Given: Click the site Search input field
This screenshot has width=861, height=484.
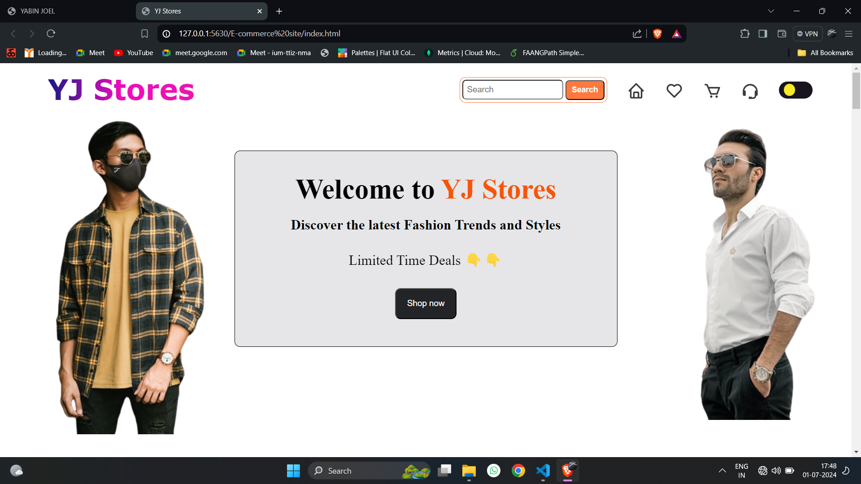Looking at the screenshot, I should pyautogui.click(x=512, y=90).
